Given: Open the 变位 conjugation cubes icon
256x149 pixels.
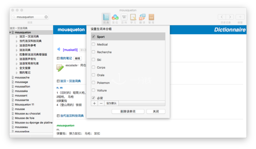Looking at the screenshot, I should (x=115, y=17).
